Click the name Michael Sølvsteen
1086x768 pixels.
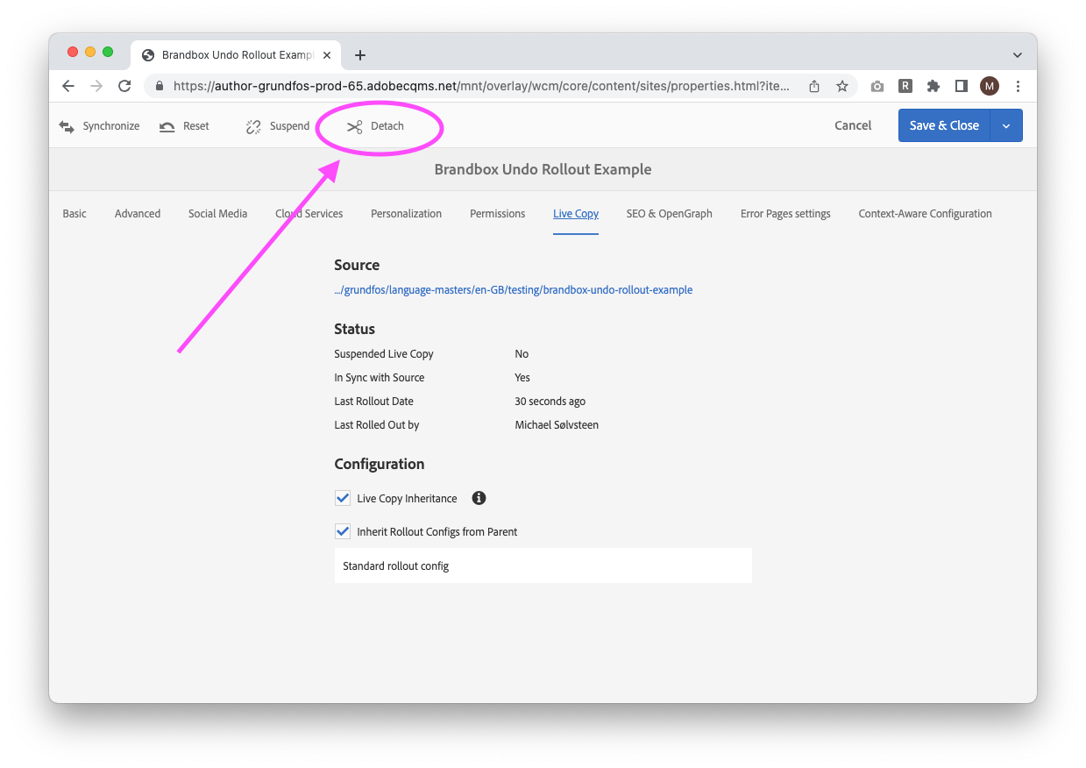click(557, 424)
